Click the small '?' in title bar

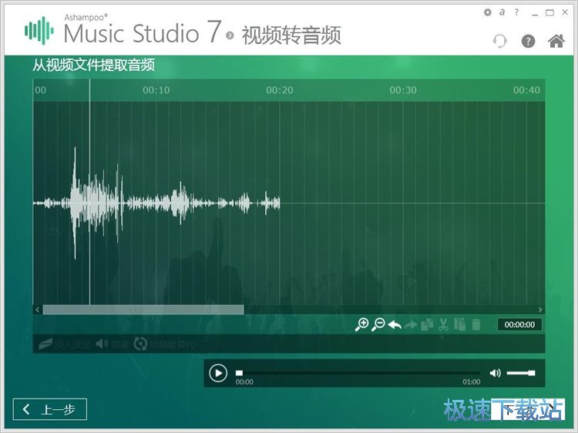[516, 12]
